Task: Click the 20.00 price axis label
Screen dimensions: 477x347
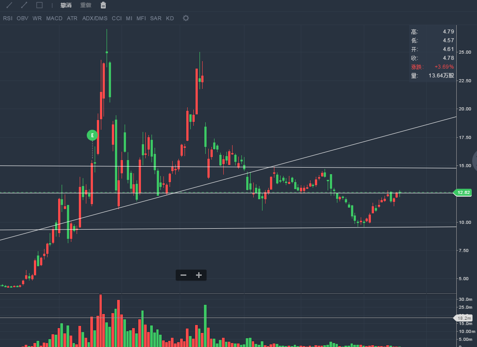Action: [x=465, y=109]
